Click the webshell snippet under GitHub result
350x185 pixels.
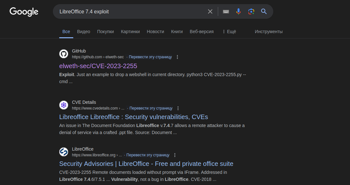coord(153,78)
